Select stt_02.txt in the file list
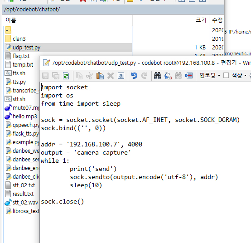Screen dimensions: 251x243 [20, 185]
